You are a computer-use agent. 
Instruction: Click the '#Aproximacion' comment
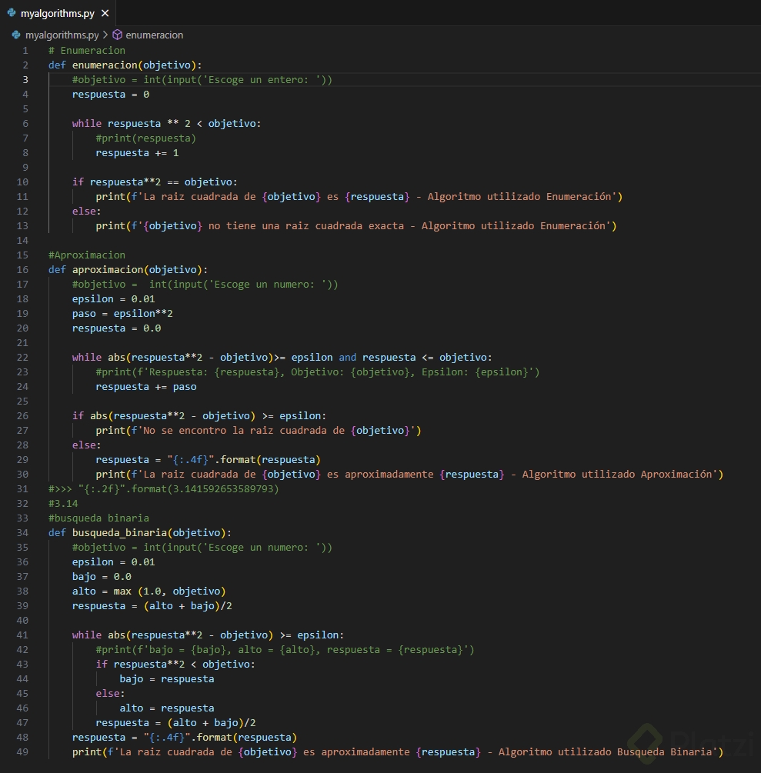pos(87,255)
